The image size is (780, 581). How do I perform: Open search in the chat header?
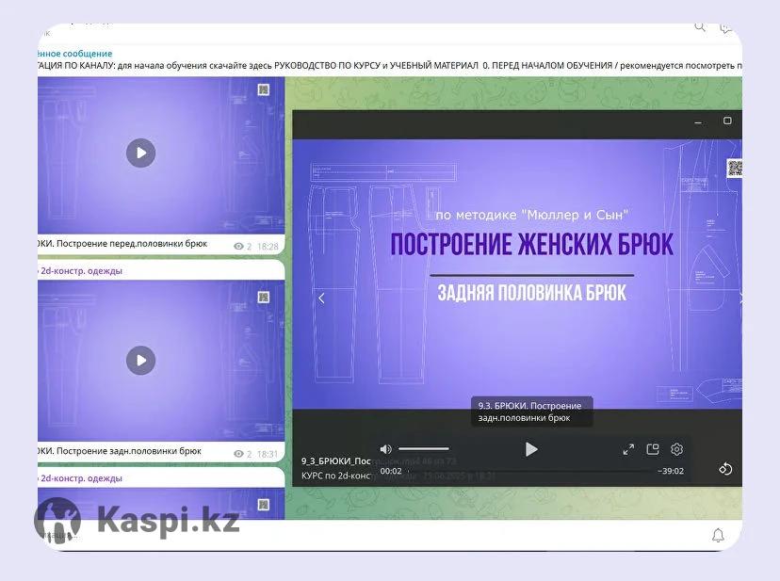click(x=700, y=27)
